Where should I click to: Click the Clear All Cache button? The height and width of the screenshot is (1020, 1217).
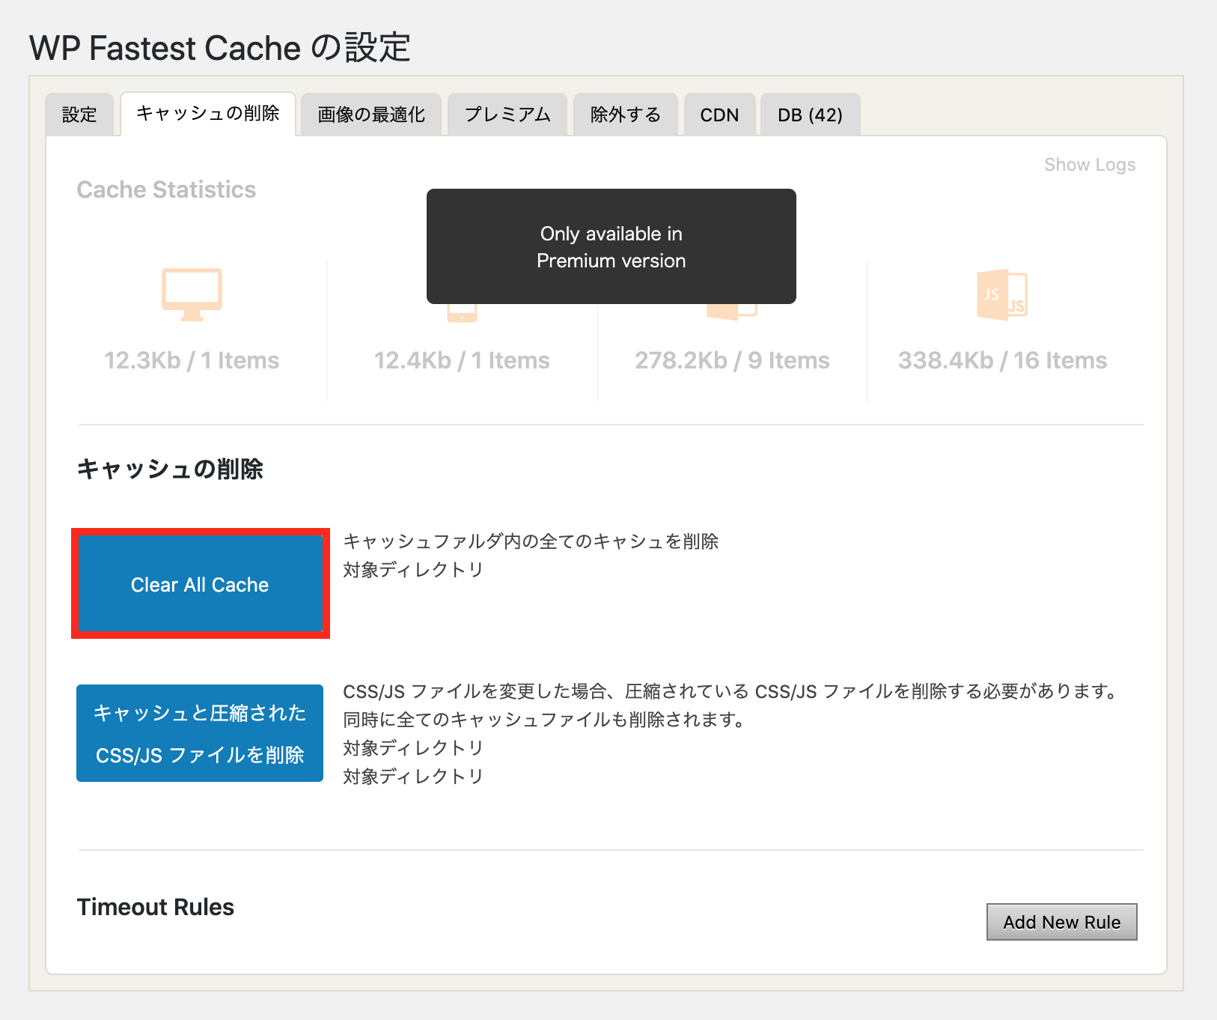pos(200,584)
